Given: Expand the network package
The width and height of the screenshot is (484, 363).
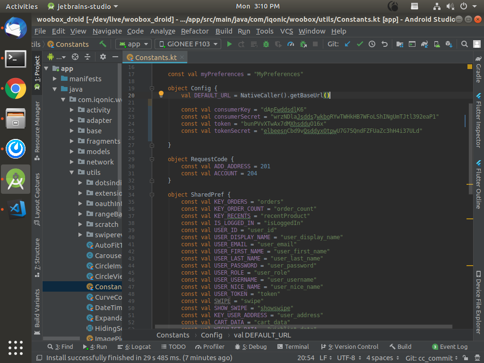Looking at the screenshot, I should coord(72,162).
